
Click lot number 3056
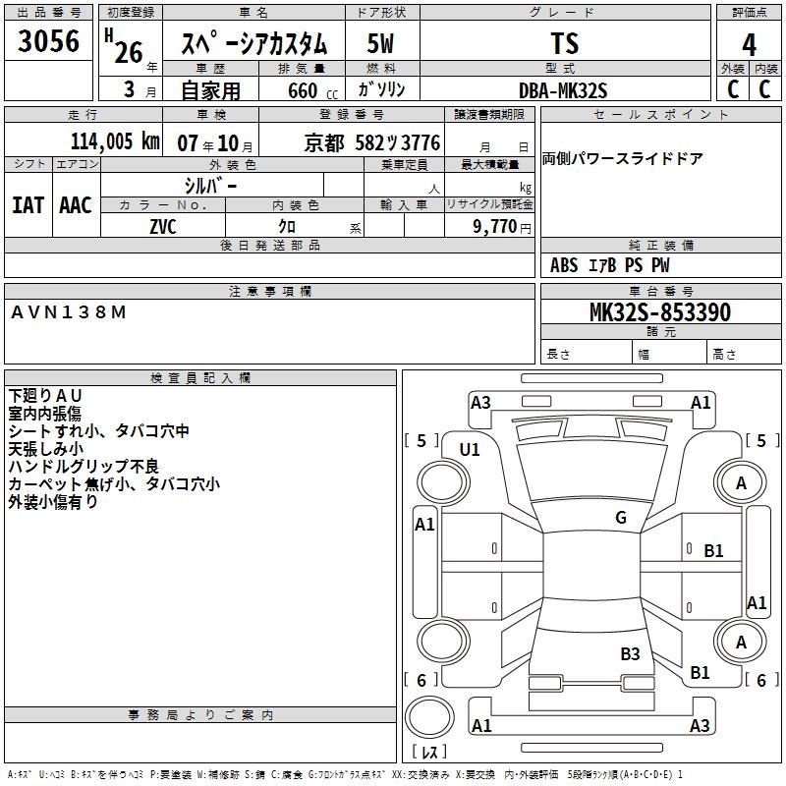tap(48, 40)
